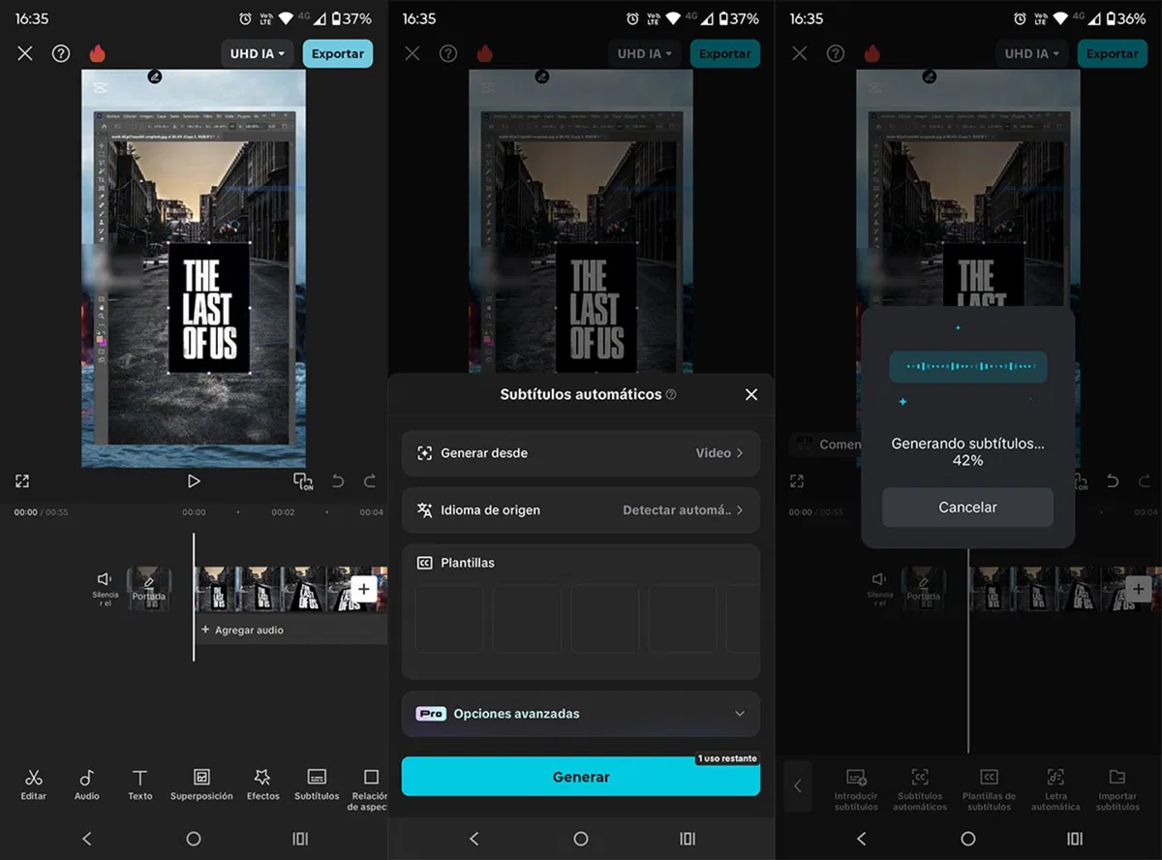Viewport: 1162px width, 860px height.
Task: Tap the Android home button in the right screenshot
Action: coord(968,839)
